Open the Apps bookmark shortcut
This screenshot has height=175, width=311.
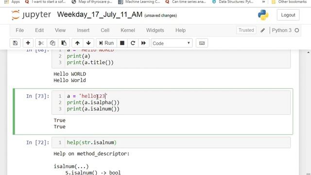point(12,2)
